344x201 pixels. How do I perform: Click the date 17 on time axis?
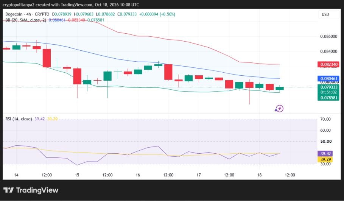click(199, 175)
